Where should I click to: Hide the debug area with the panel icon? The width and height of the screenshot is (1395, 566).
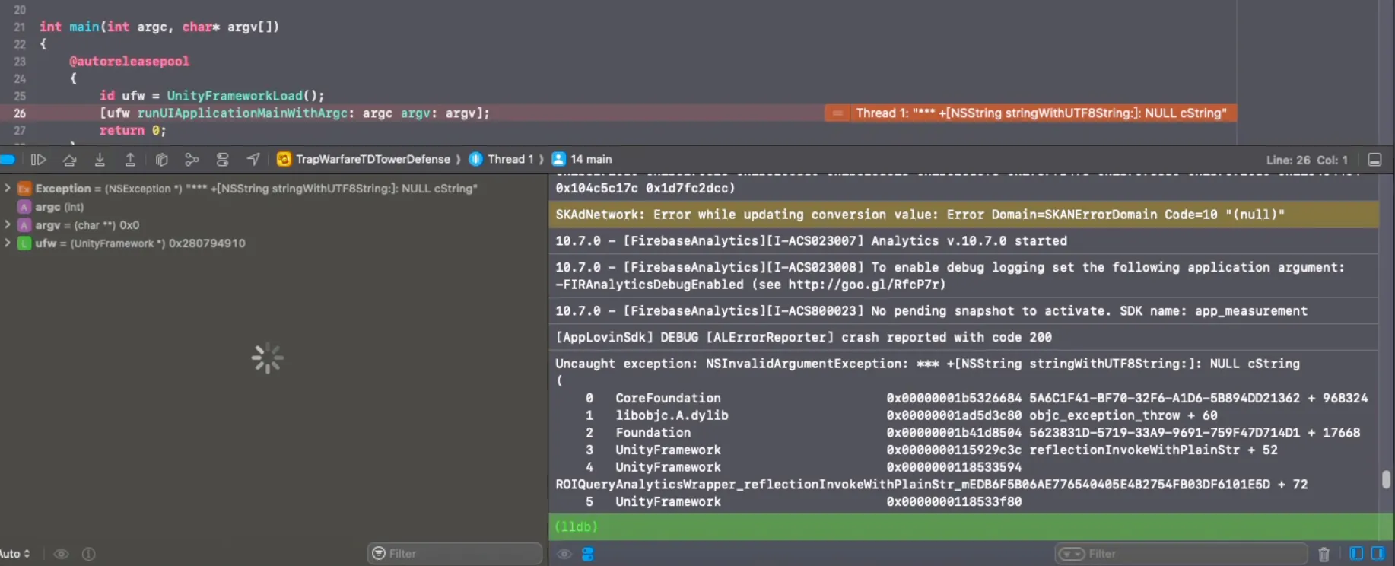[1374, 160]
